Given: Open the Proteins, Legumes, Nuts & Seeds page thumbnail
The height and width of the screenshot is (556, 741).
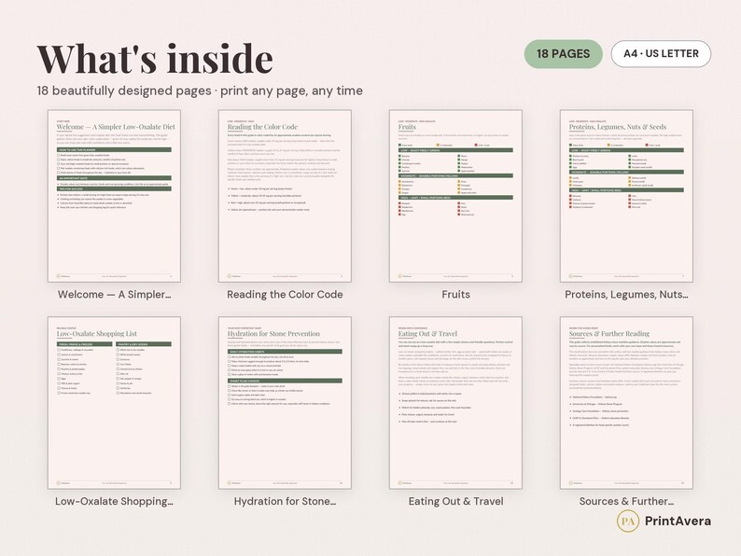Looking at the screenshot, I should pyautogui.click(x=626, y=196).
